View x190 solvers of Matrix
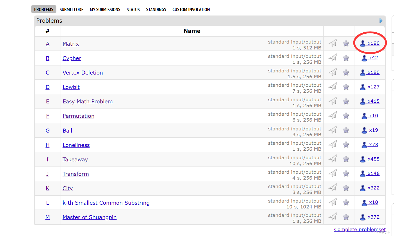Screen dimensions: 394x236 tap(370, 43)
